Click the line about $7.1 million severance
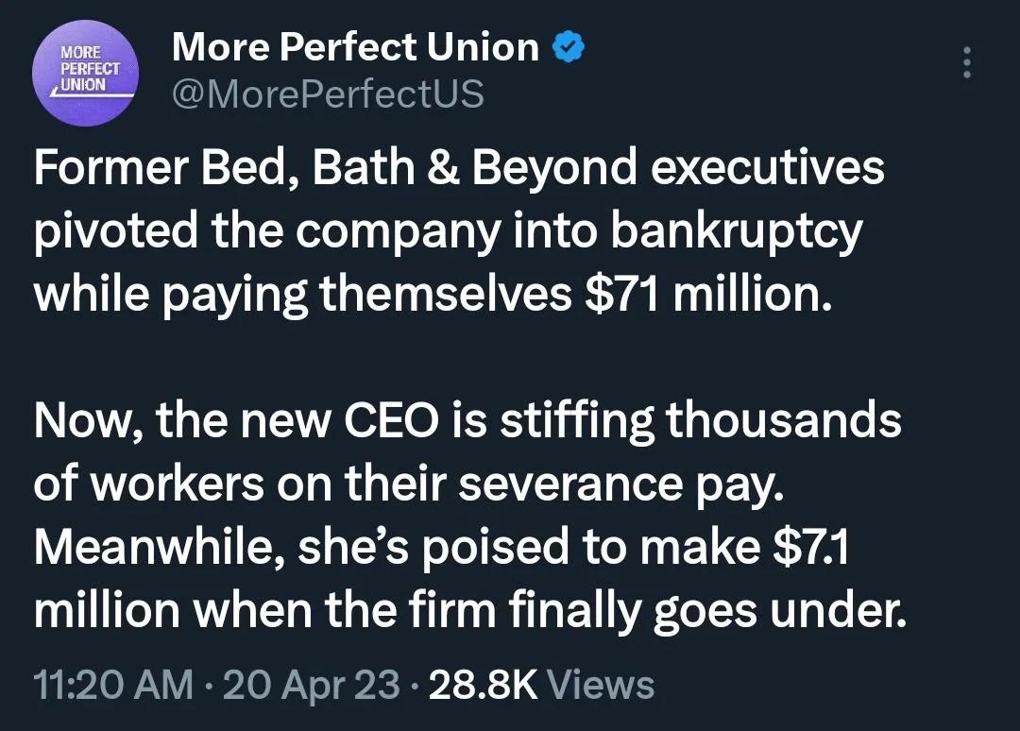 472,547
